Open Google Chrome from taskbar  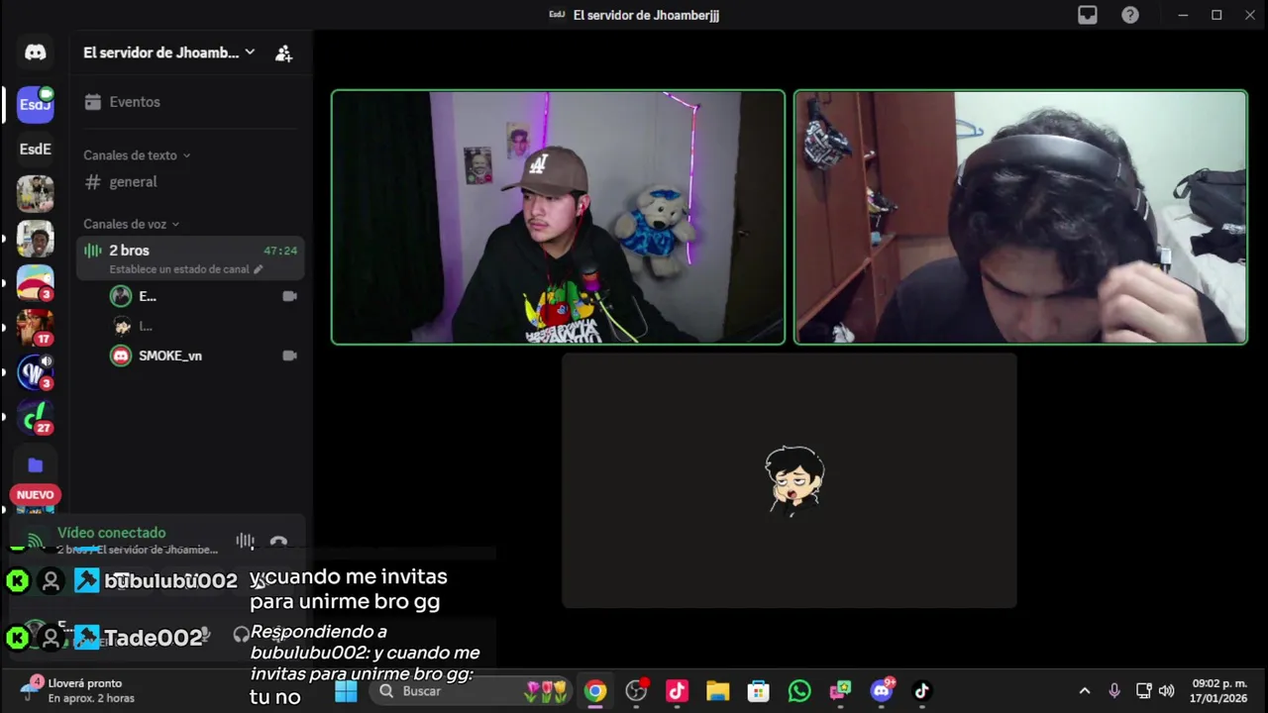[594, 691]
